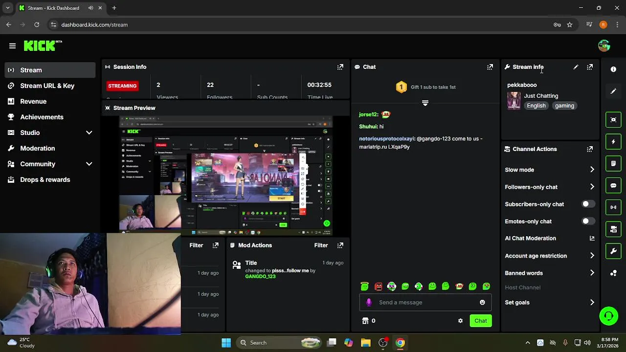The width and height of the screenshot is (626, 352).
Task: Open the emoji picker in message box
Action: click(x=482, y=302)
